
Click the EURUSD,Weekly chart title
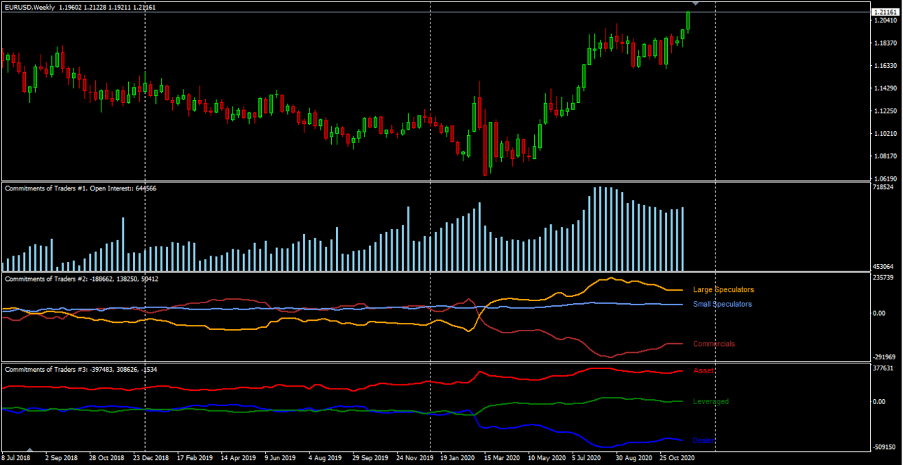tap(30, 7)
